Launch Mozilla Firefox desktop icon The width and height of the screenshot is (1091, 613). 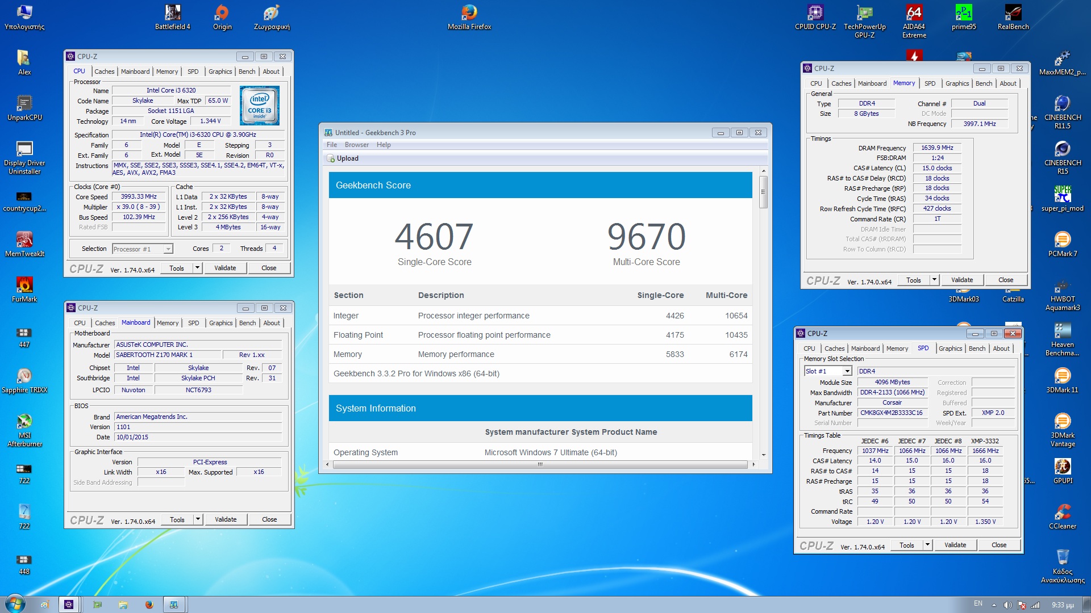469,17
